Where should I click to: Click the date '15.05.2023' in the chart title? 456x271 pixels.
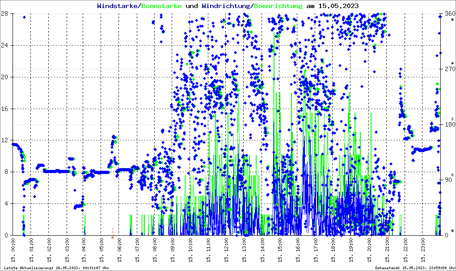pos(338,6)
